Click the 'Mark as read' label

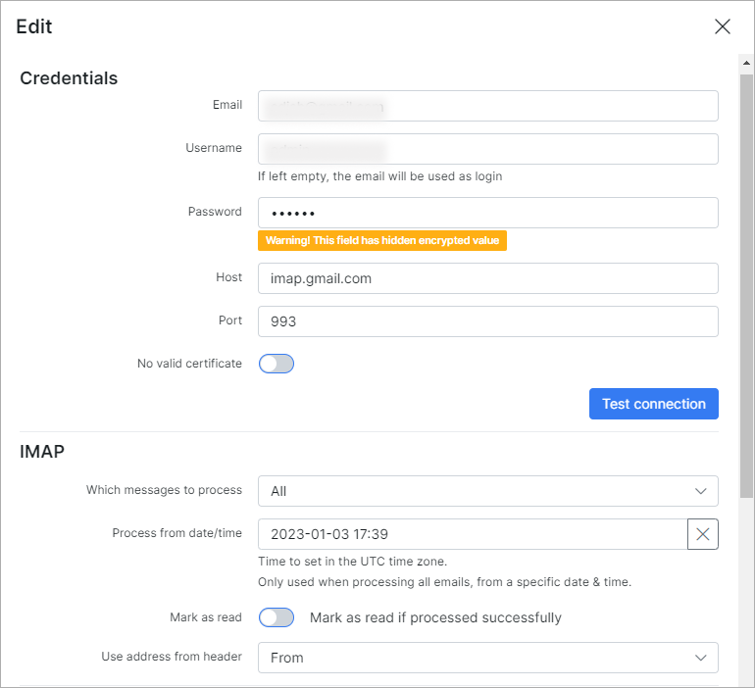(206, 617)
